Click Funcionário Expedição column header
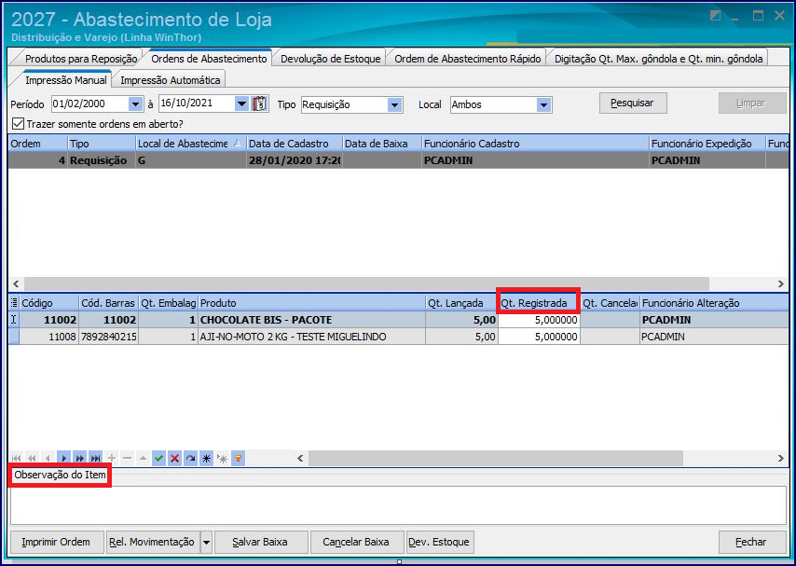796x566 pixels. pyautogui.click(x=707, y=144)
